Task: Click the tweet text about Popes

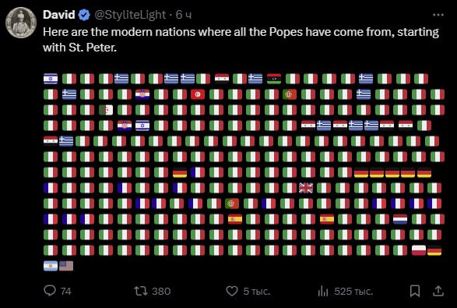Action: coord(241,40)
